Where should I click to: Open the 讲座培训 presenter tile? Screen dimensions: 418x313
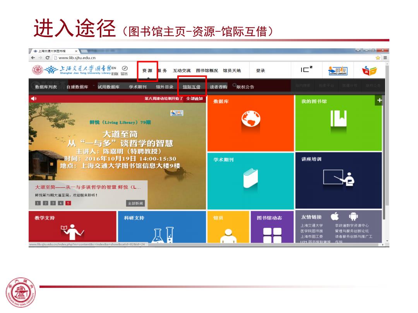339,181
